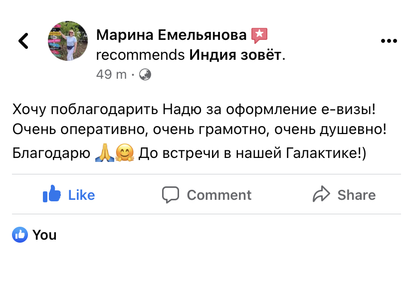Click the author name Марина Емельянова

pos(171,35)
